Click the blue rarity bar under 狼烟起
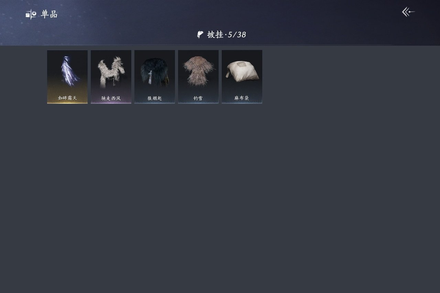The height and width of the screenshot is (293, 440). tap(155, 102)
